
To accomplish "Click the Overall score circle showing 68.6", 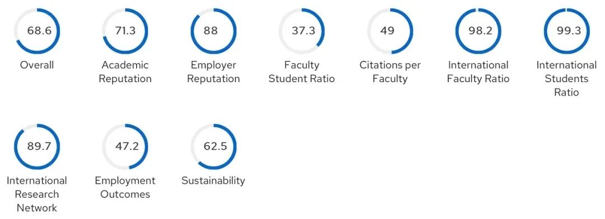I will coord(37,31).
